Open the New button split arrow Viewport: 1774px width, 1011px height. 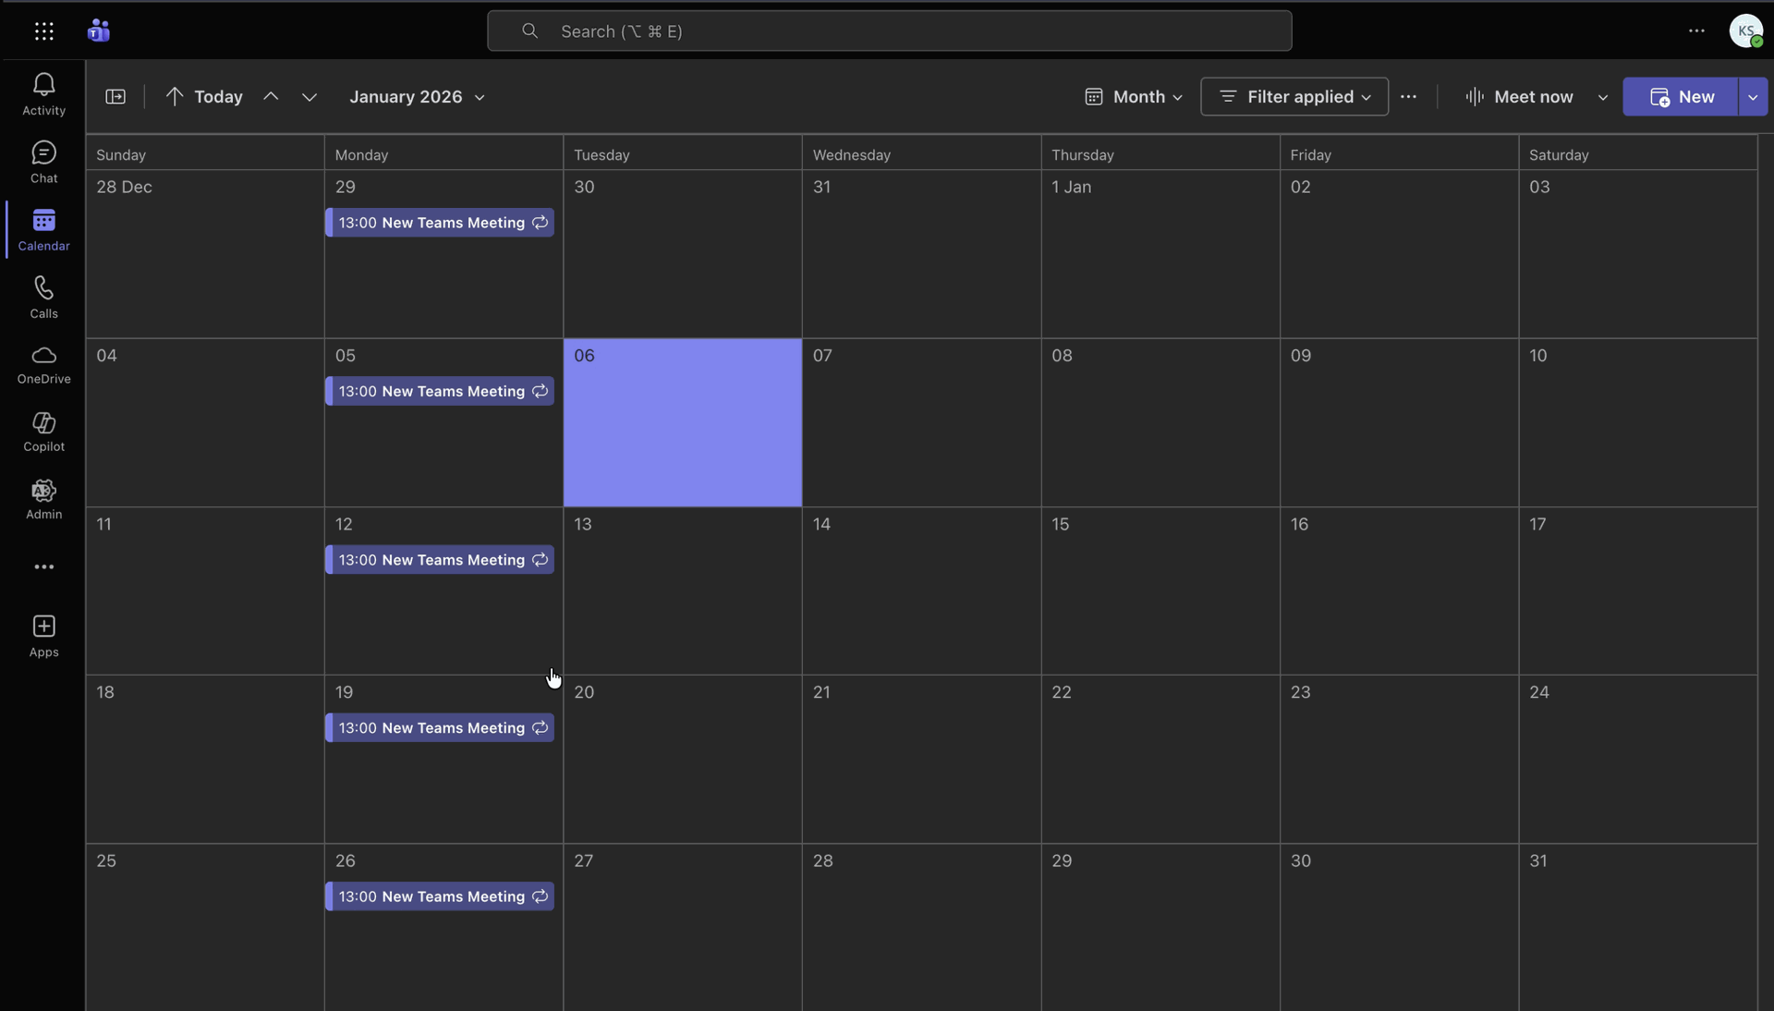tap(1752, 97)
